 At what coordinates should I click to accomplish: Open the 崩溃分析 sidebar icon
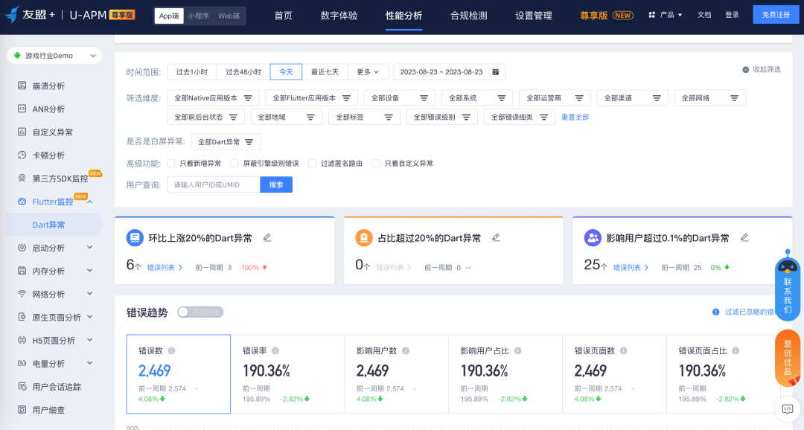pos(22,86)
